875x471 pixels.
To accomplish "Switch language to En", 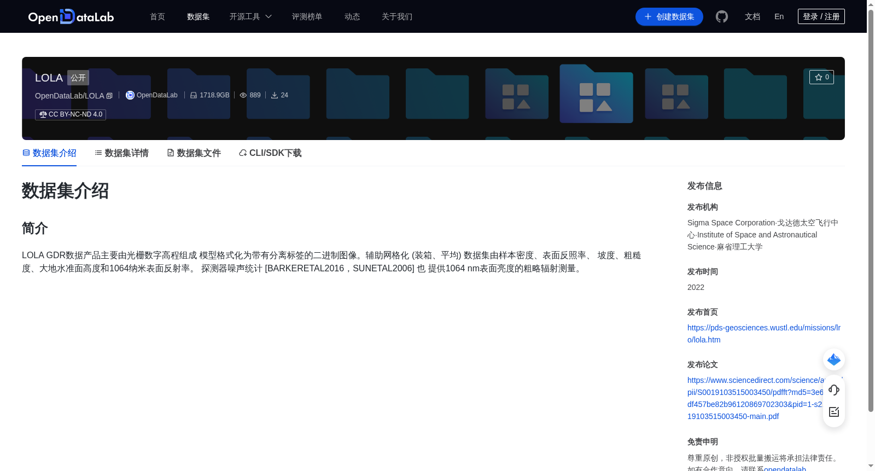I will [779, 16].
